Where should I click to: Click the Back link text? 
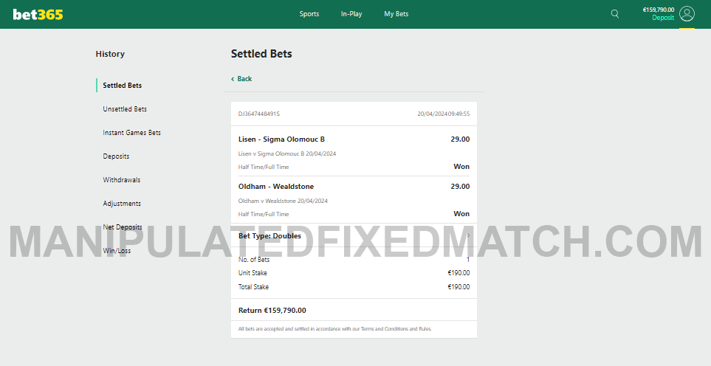point(244,79)
